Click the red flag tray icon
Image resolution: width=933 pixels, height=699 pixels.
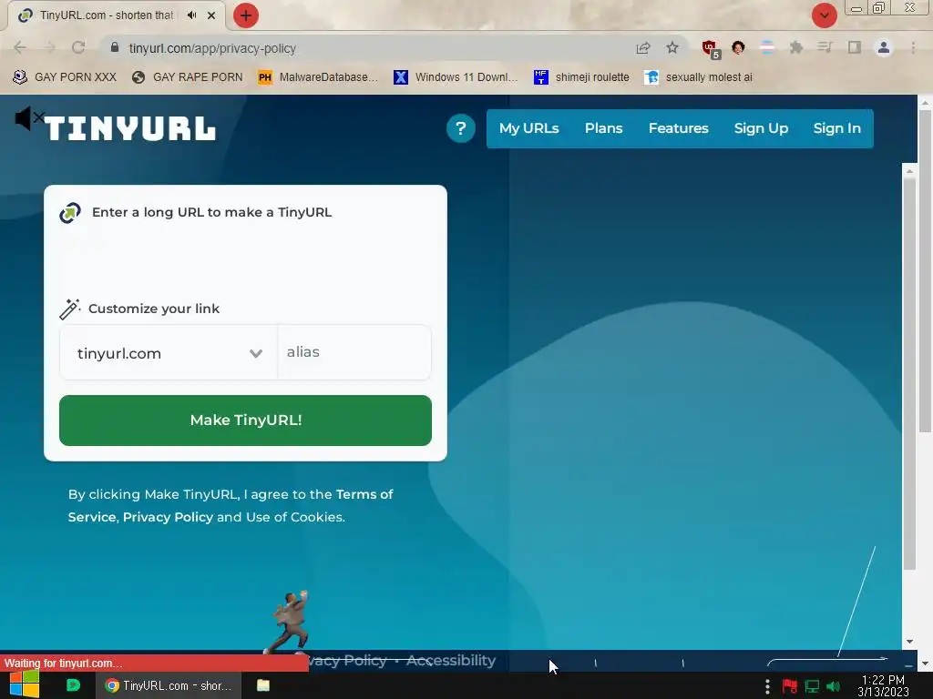coord(790,686)
